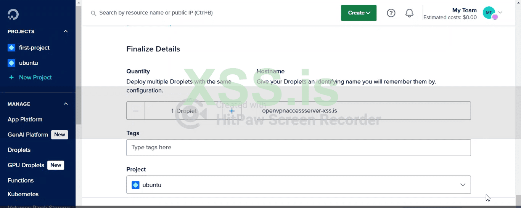This screenshot has width=521, height=208.
Task: Open the Create dropdown button
Action: pos(359,13)
